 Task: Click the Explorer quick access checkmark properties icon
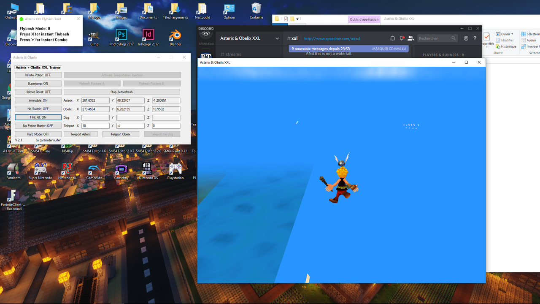point(286,19)
